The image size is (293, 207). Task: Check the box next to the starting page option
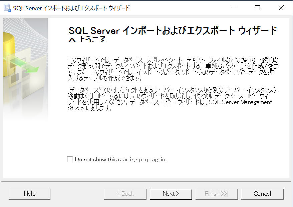[70, 159]
